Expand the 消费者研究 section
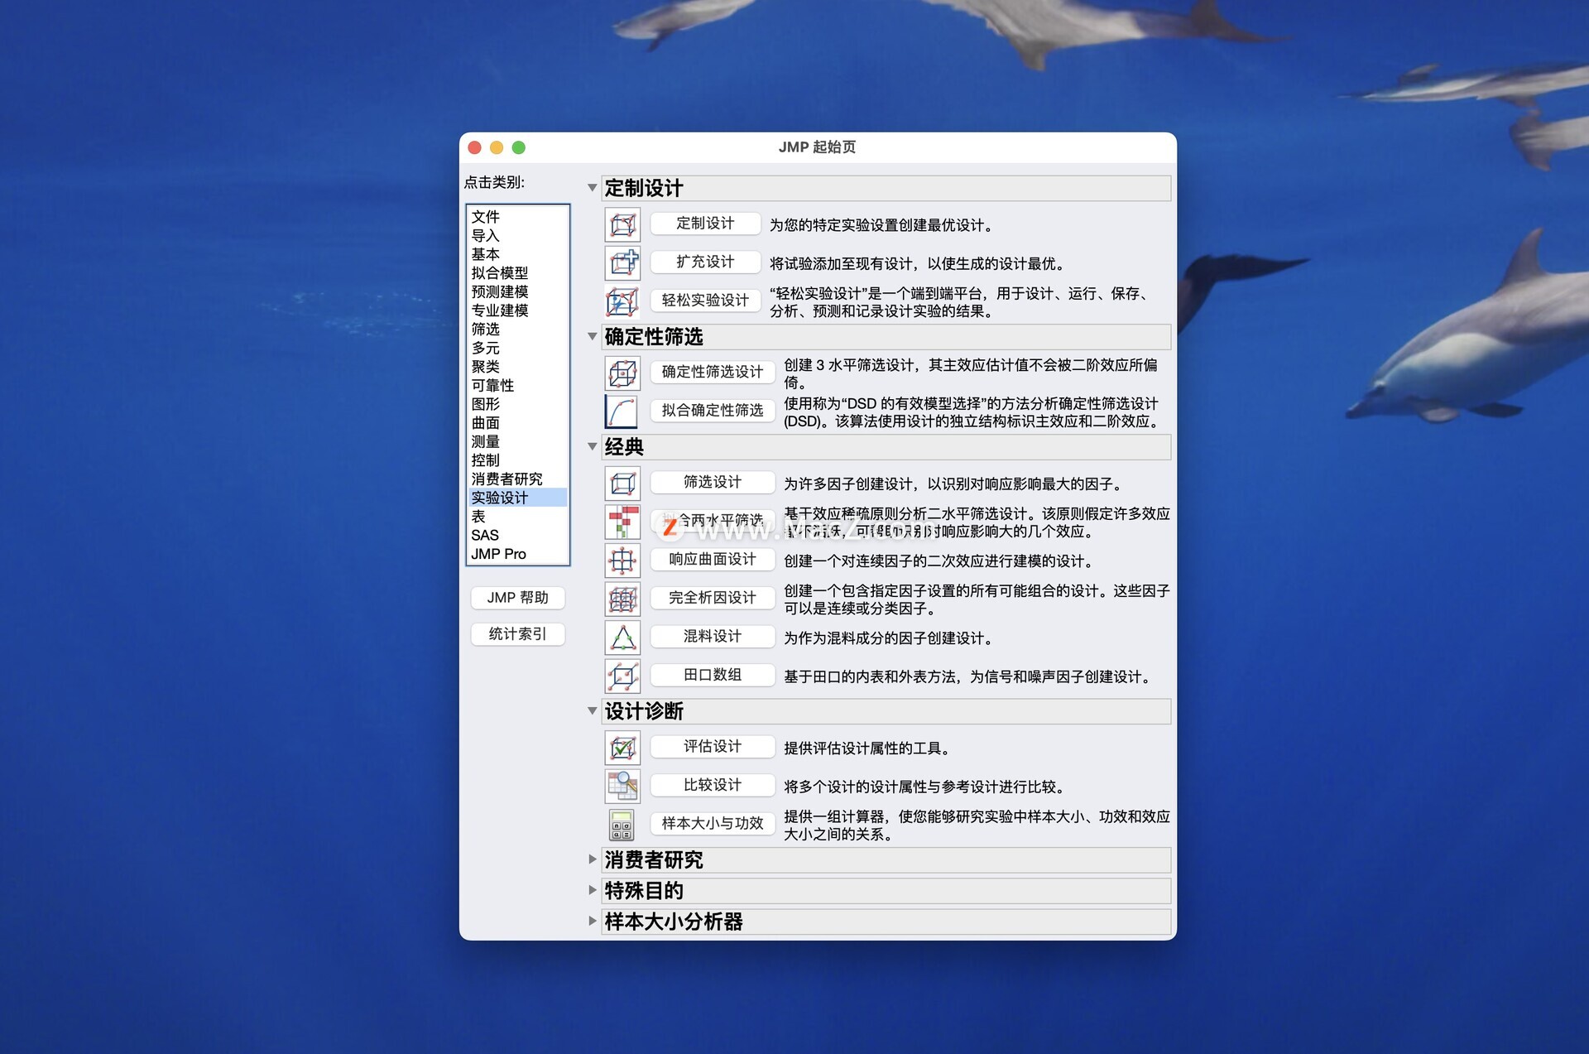The image size is (1589, 1054). pos(593,859)
